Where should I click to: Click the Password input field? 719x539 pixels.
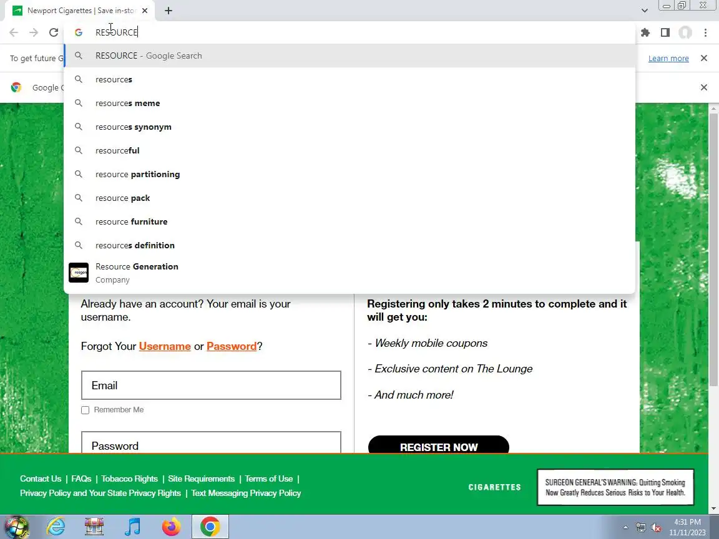pos(211,442)
